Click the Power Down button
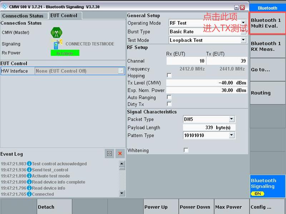Screen dimensions: 286x214 [196, 207]
